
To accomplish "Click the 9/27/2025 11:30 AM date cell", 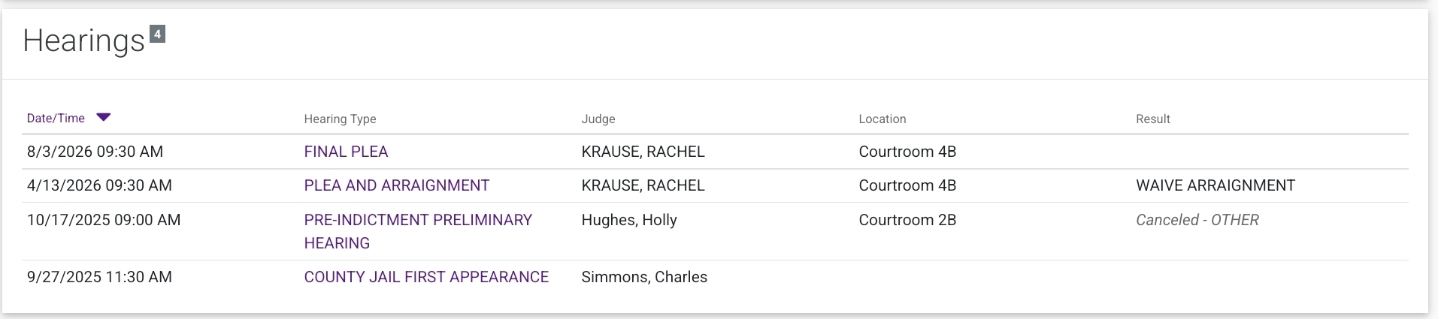I will click(99, 277).
